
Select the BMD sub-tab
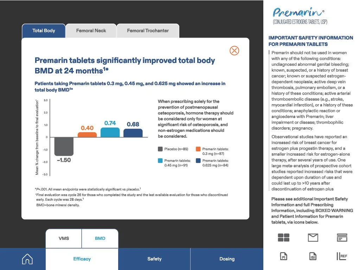point(100,238)
